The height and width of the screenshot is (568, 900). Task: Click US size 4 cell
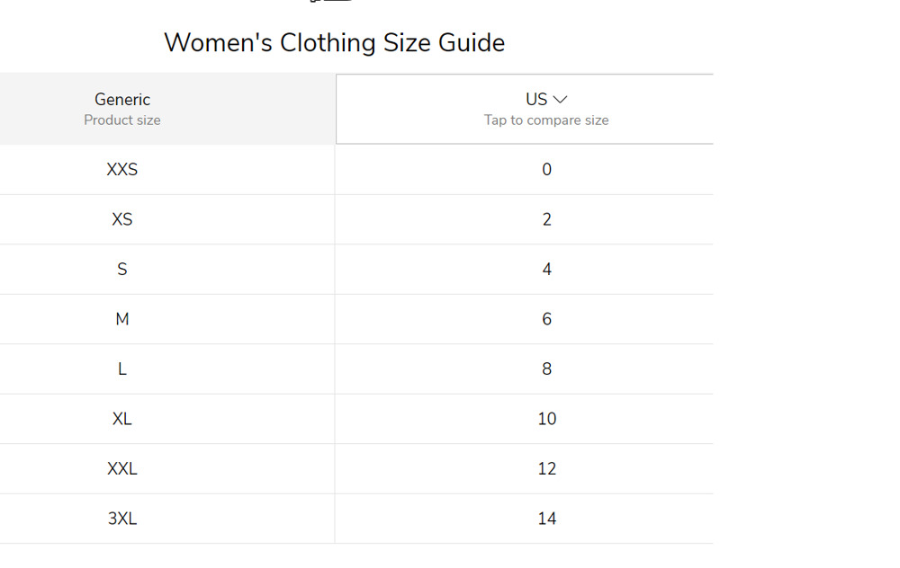524,270
